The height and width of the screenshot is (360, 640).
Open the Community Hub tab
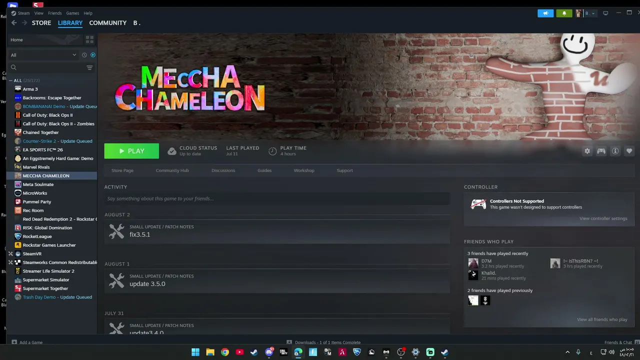(172, 170)
